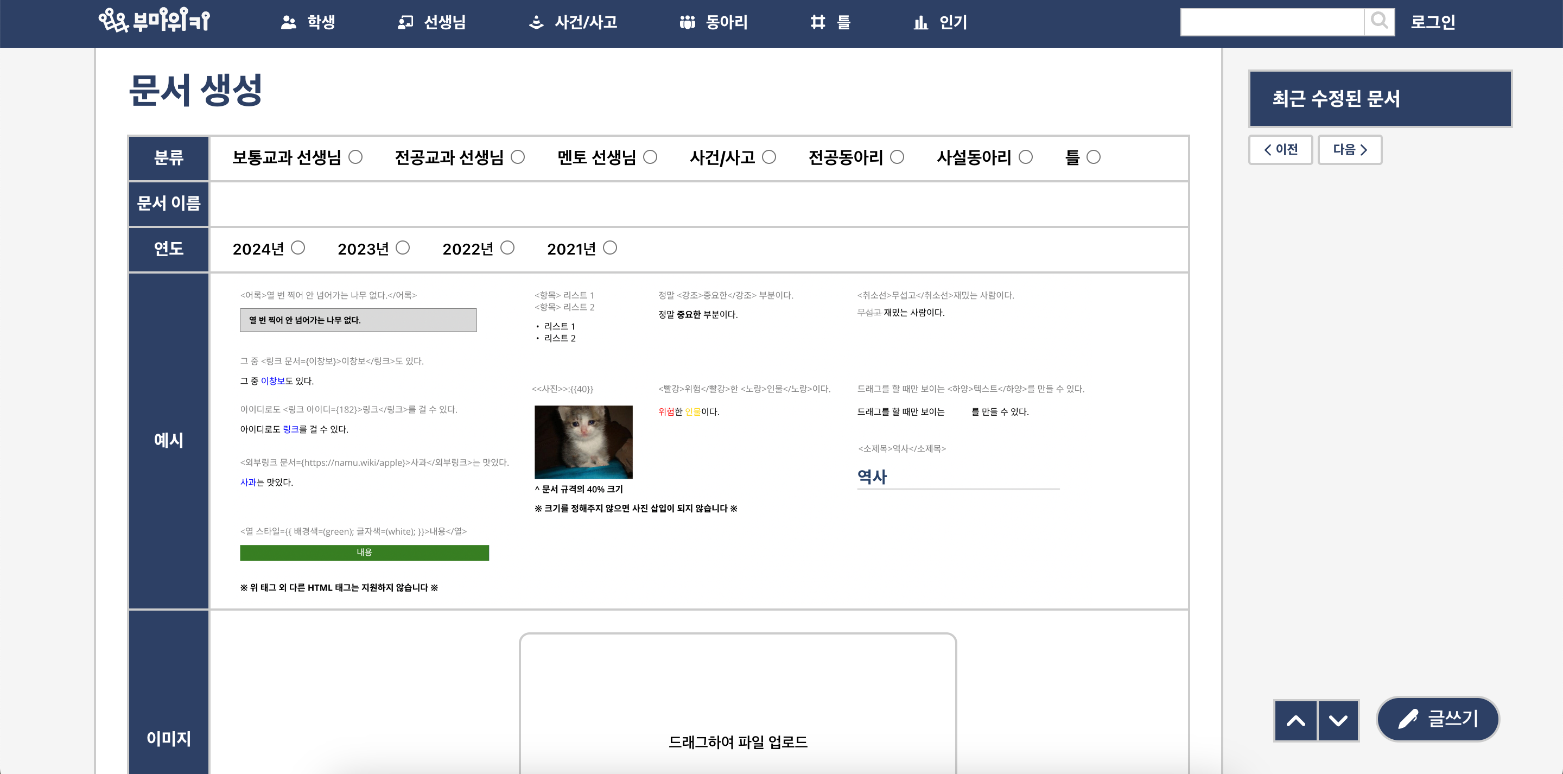The height and width of the screenshot is (774, 1563).
Task: Click the club group icon beside 동아리
Action: click(687, 22)
